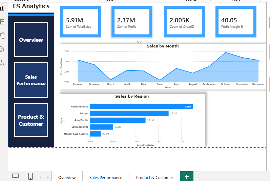Switch to mobile layout icon
Image resolution: width=270 pixels, height=181 pixels.
30,176
